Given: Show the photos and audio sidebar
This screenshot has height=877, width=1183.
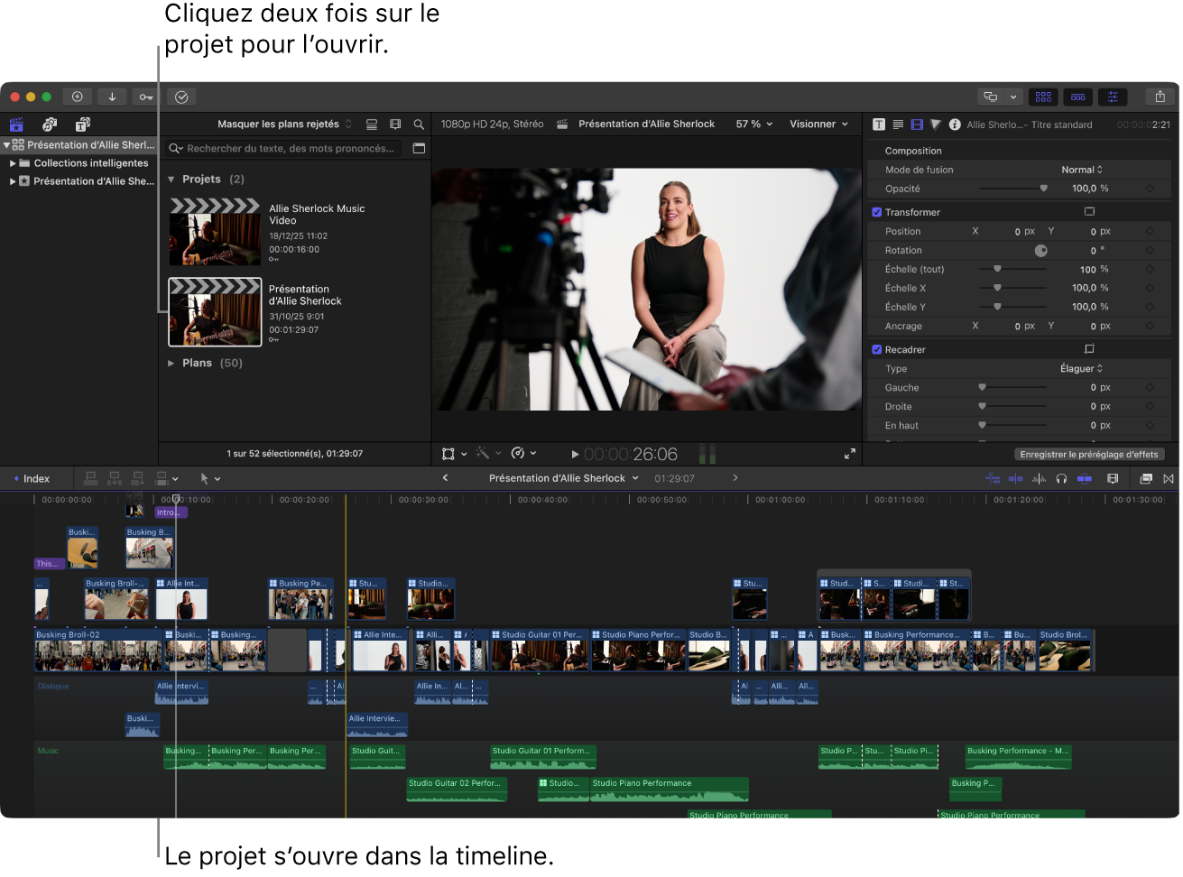Looking at the screenshot, I should (50, 125).
